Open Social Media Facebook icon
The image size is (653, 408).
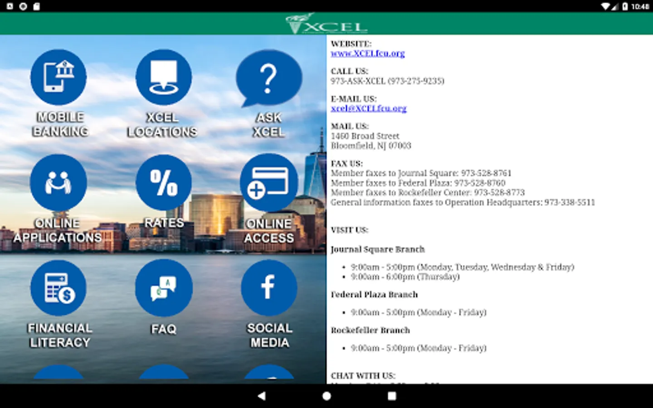click(269, 288)
